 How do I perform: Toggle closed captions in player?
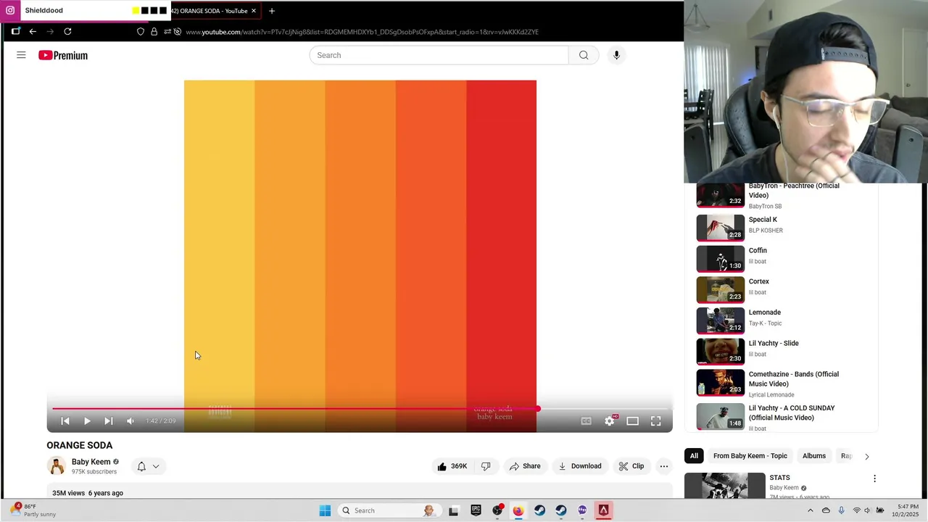[x=586, y=421]
